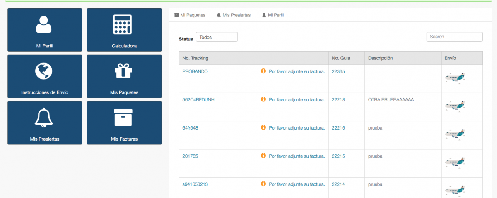Click the 'prueba' description in row 22215
Screen dimensions: 497x198
375,156
